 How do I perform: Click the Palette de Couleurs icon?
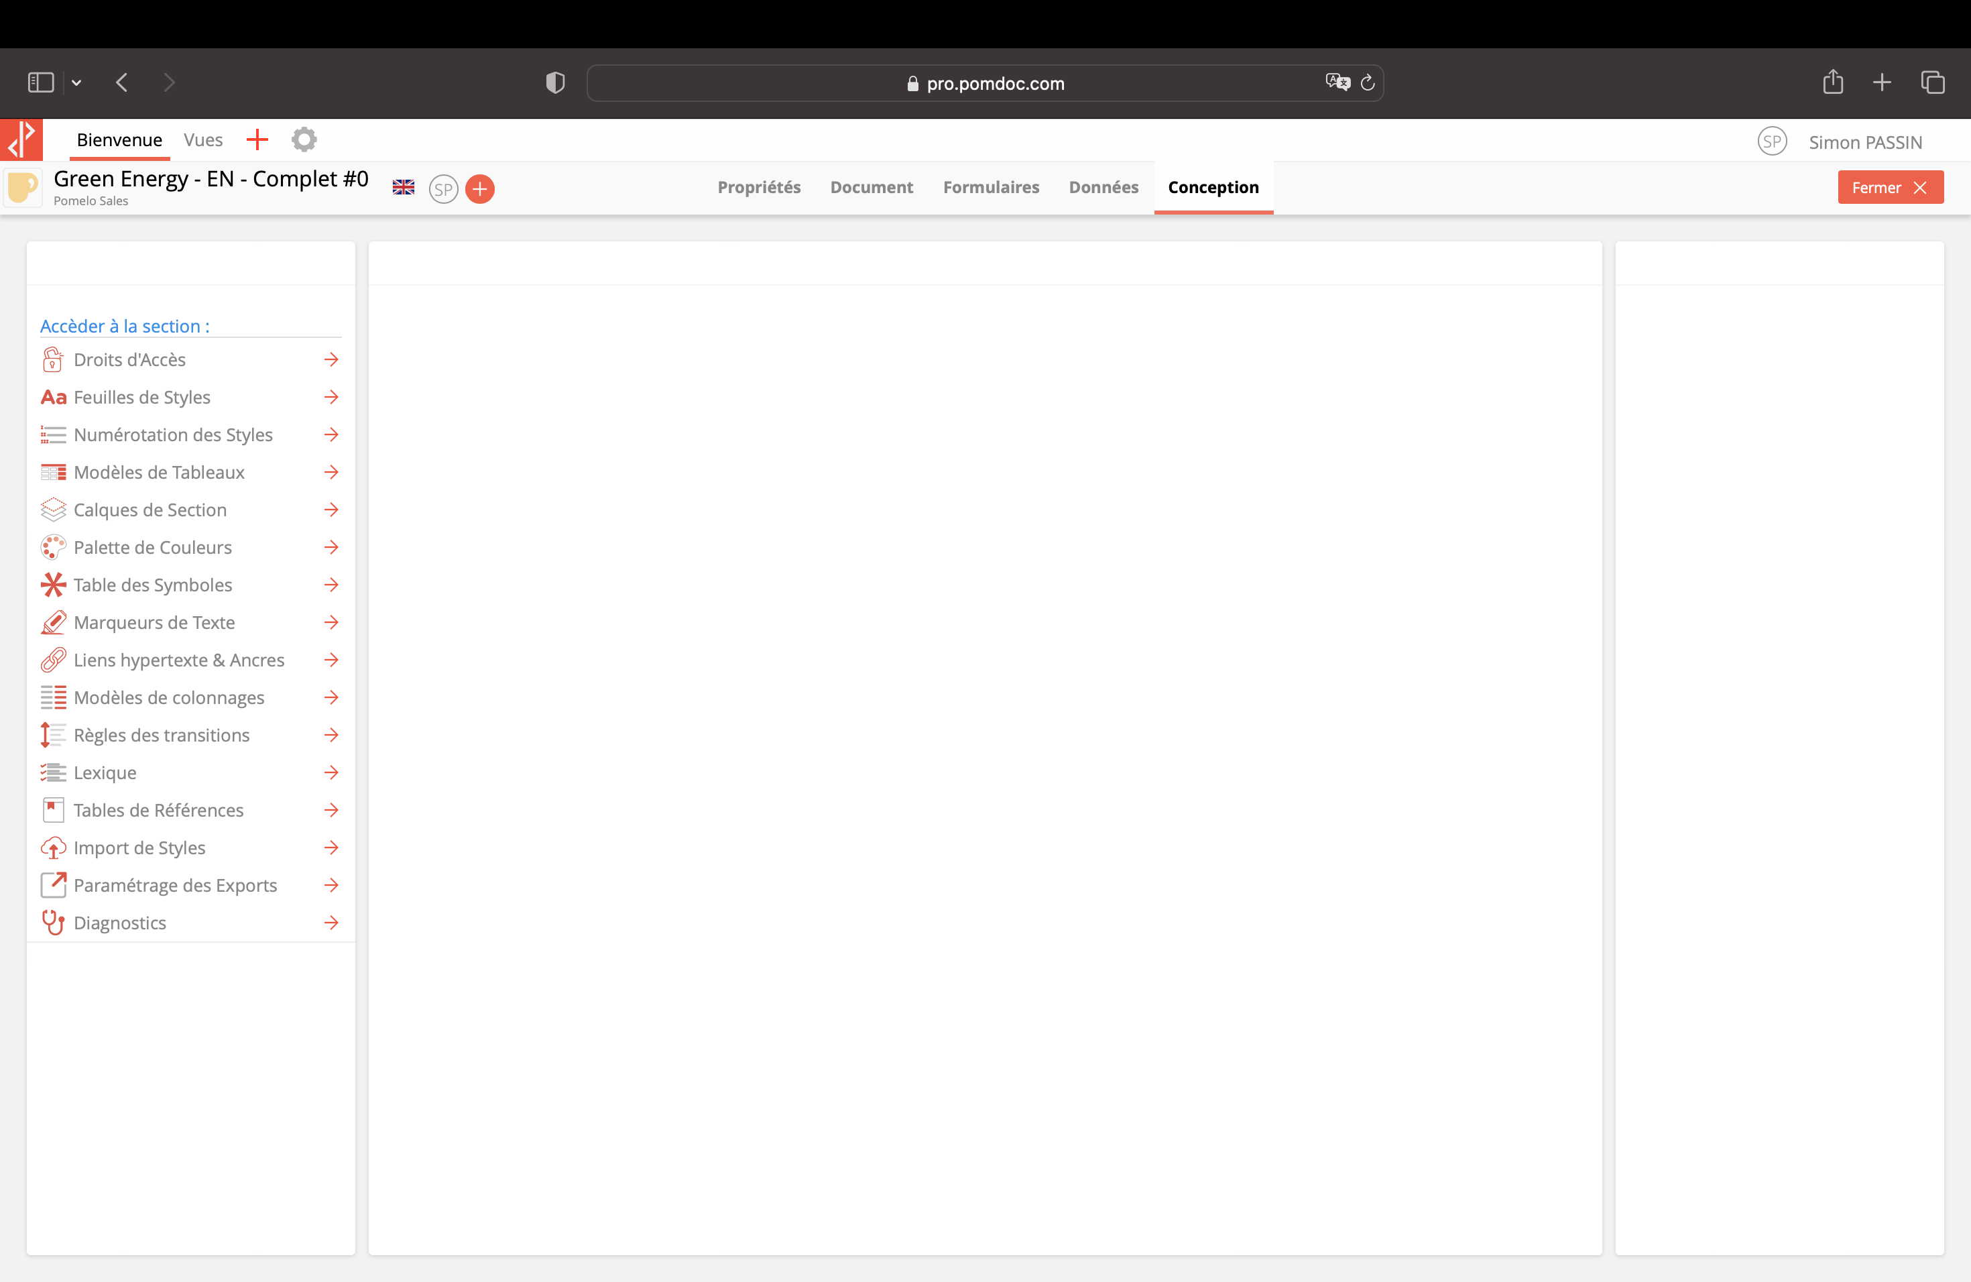tap(53, 547)
